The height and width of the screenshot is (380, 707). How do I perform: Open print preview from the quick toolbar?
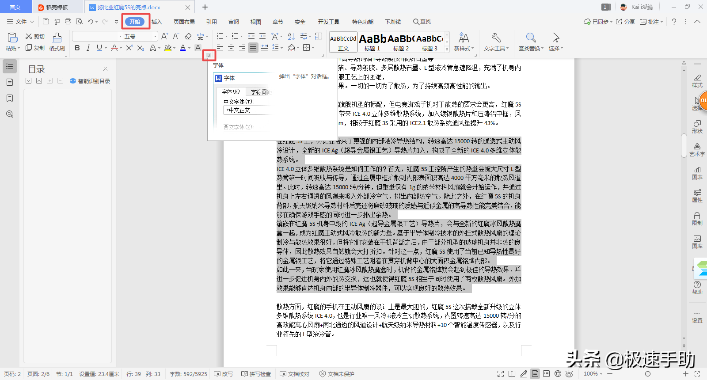coord(79,21)
